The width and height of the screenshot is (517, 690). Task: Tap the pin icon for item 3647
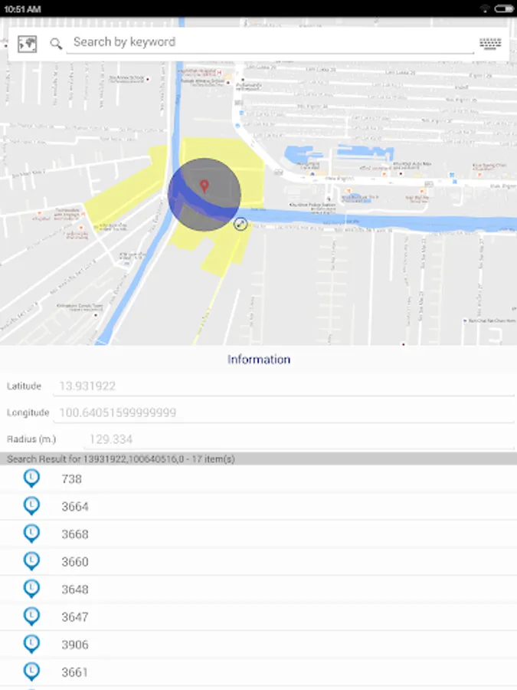[31, 616]
